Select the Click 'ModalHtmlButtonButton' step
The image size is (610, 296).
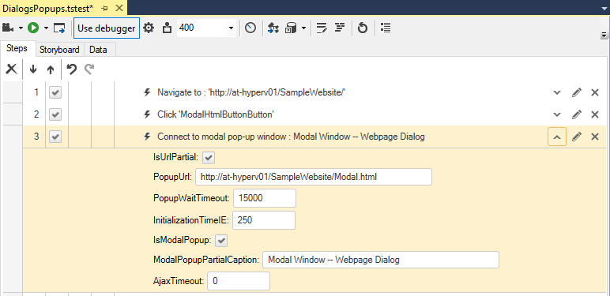click(216, 114)
